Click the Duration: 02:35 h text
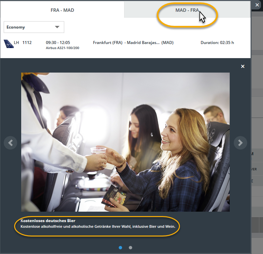 (217, 43)
